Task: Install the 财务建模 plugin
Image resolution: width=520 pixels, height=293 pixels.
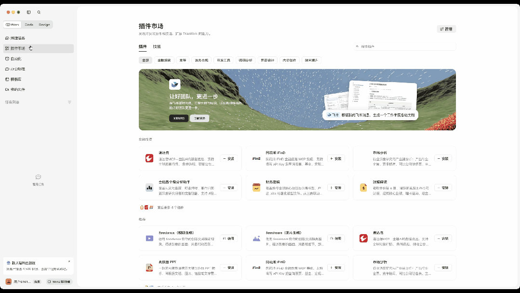Action: coord(335,188)
